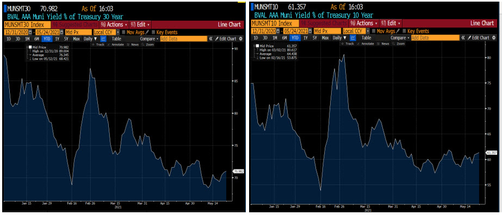The width and height of the screenshot is (502, 215).
Task: Edit moving averages pencil in MUNSMT30 chart
Action: point(147,32)
